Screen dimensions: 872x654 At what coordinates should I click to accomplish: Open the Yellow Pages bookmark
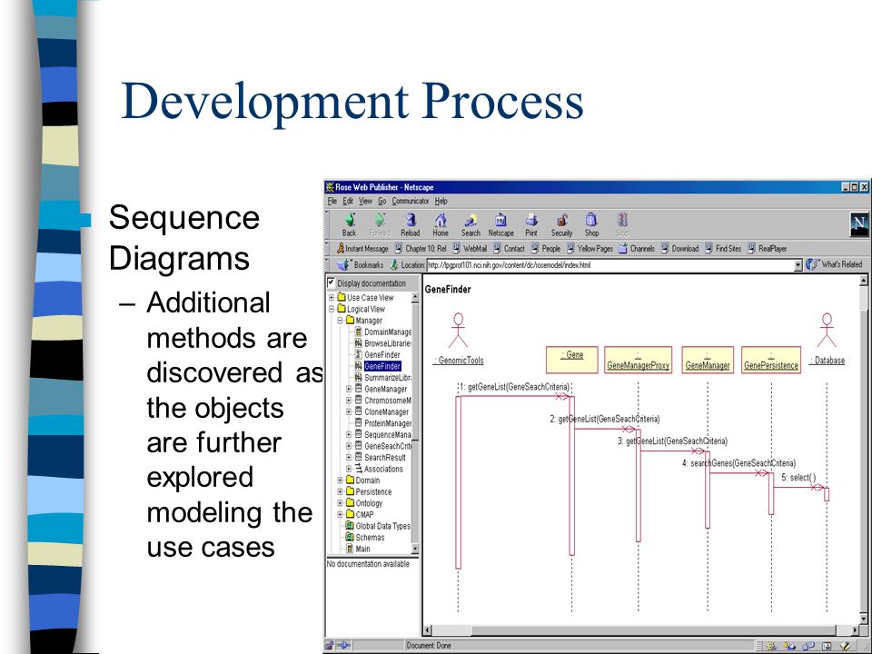click(590, 249)
